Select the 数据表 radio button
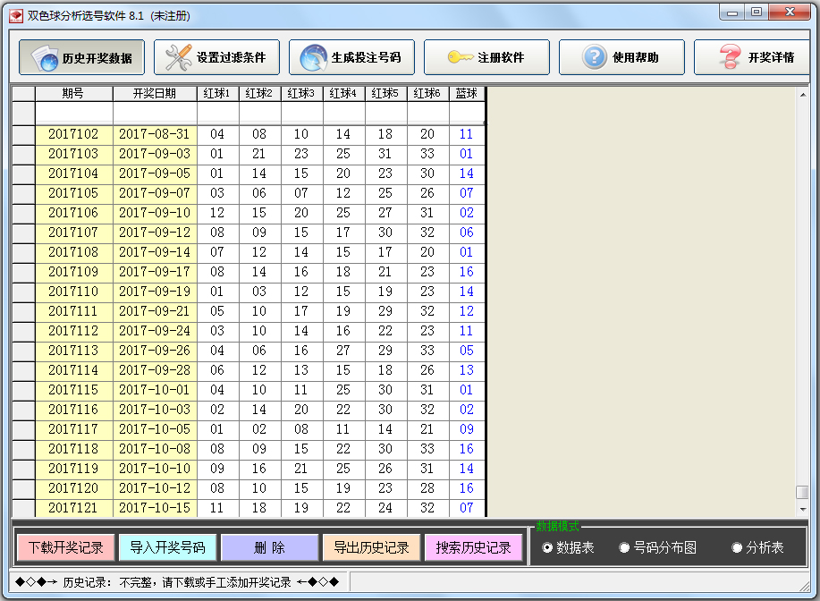820x601 pixels. click(547, 547)
